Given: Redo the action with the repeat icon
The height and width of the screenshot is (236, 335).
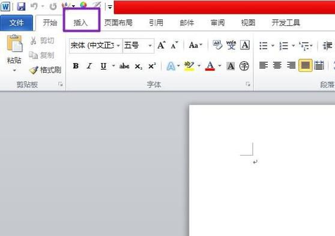Looking at the screenshot, I should (x=53, y=7).
